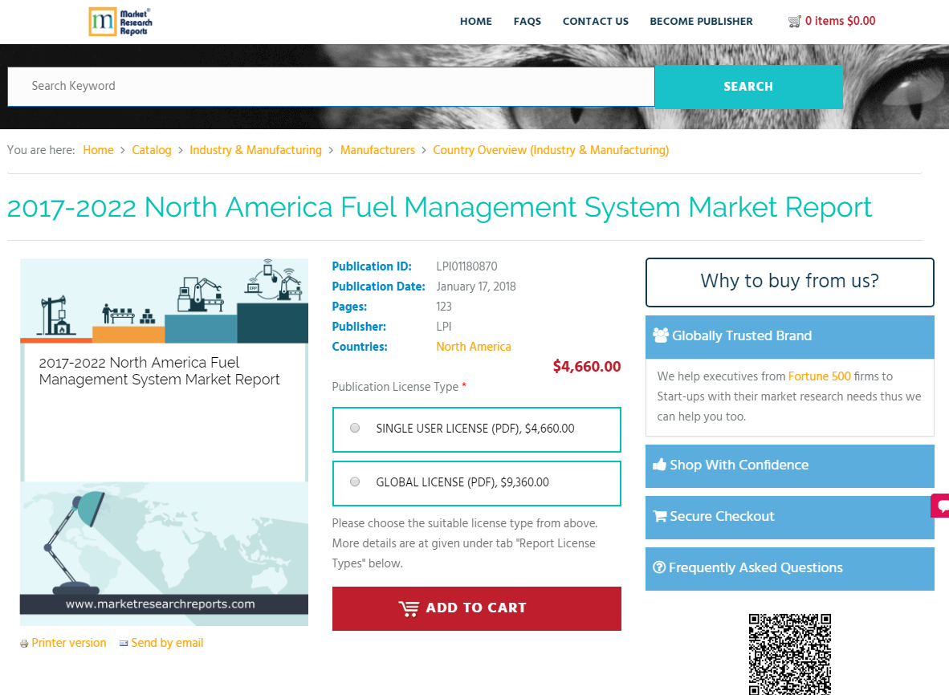Click the question mark icon on FAQ panel
Image resolution: width=949 pixels, height=695 pixels.
pos(659,567)
